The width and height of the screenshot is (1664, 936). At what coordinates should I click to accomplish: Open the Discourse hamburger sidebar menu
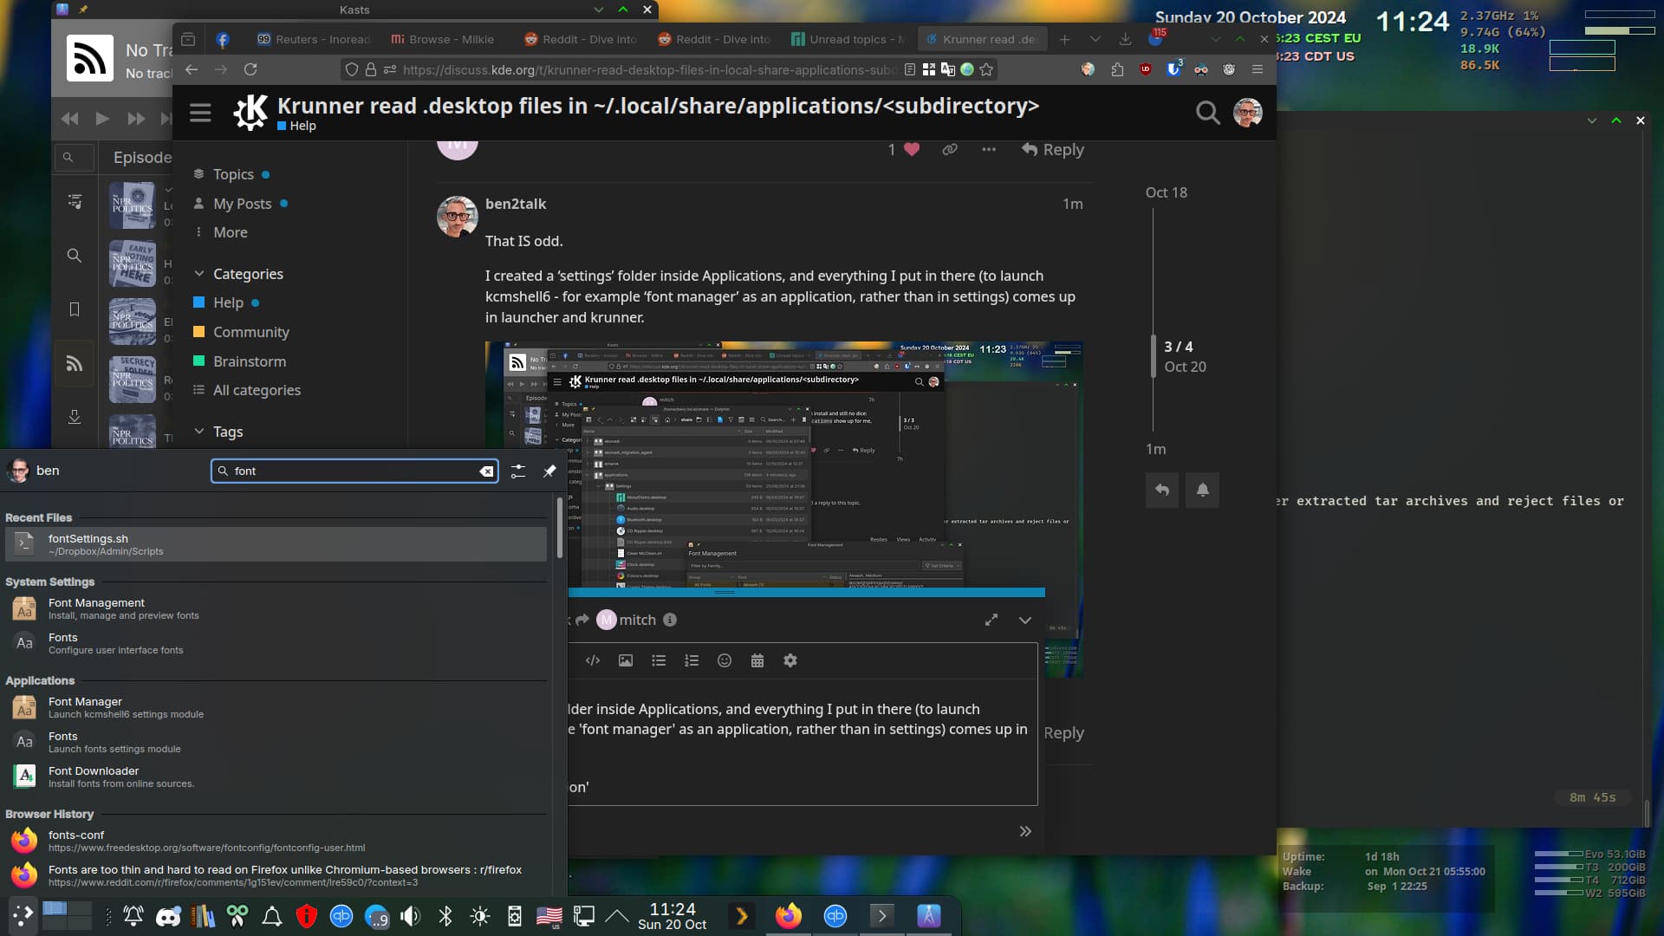pyautogui.click(x=200, y=113)
